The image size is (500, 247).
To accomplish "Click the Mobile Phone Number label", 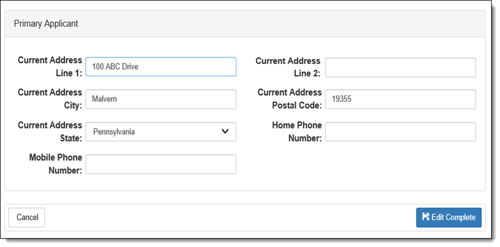I will [56, 164].
